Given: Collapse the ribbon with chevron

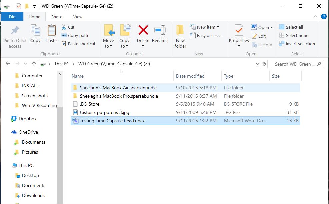Looking at the screenshot, I should click(315, 17).
